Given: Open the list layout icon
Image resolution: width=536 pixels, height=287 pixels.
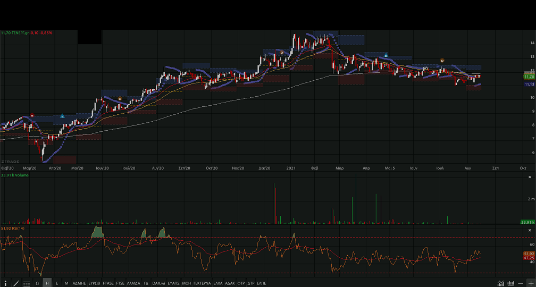Looking at the screenshot, I should click(27, 283).
